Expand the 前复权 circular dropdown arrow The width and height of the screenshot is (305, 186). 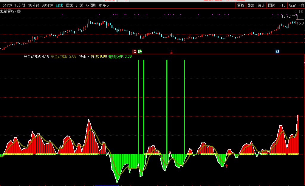(19, 11)
